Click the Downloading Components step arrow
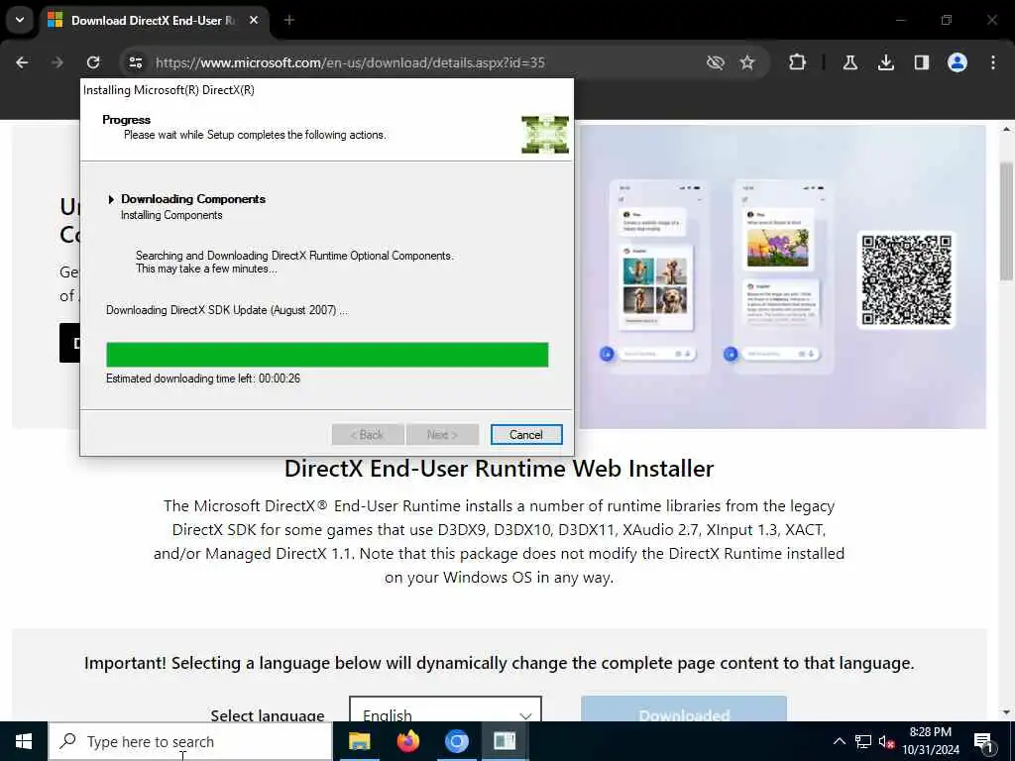This screenshot has width=1015, height=761. [111, 199]
